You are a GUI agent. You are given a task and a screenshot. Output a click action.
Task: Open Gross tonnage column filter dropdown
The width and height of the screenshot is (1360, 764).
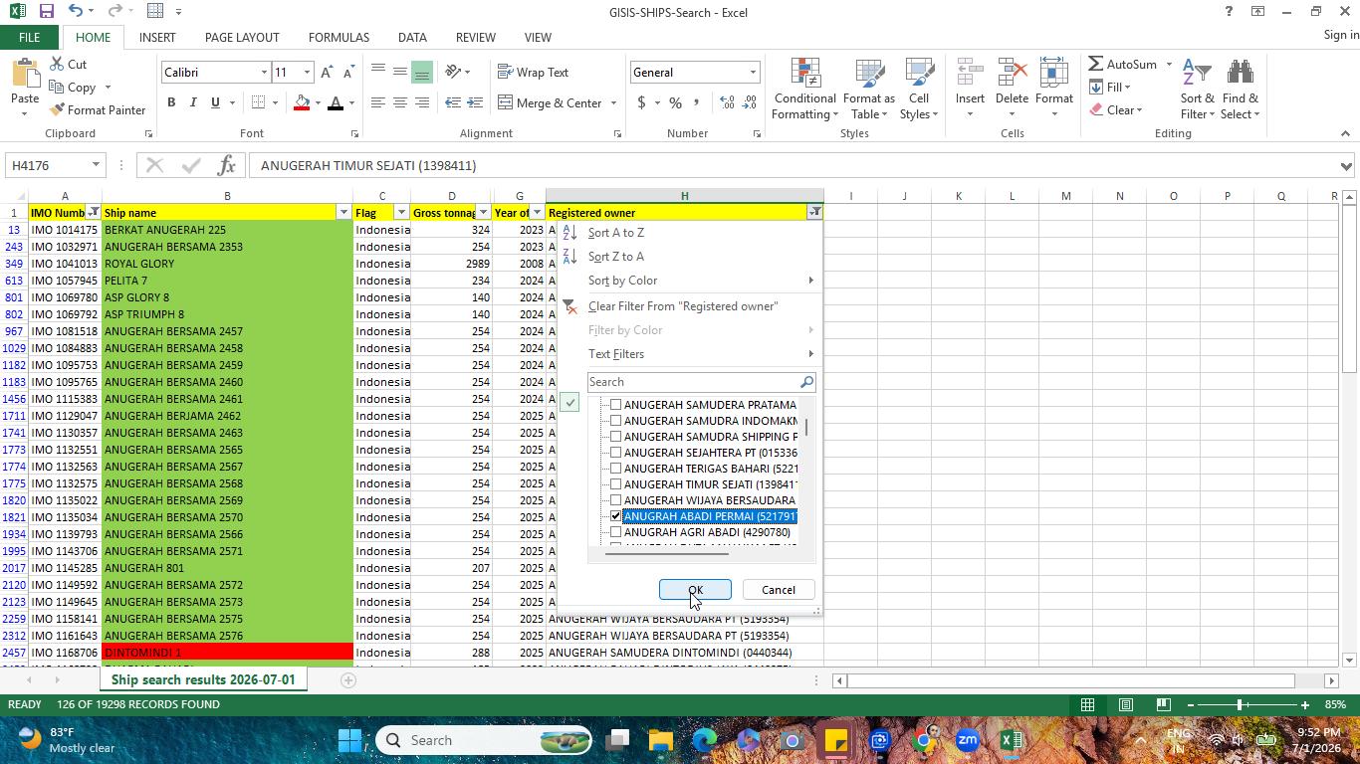click(x=483, y=212)
